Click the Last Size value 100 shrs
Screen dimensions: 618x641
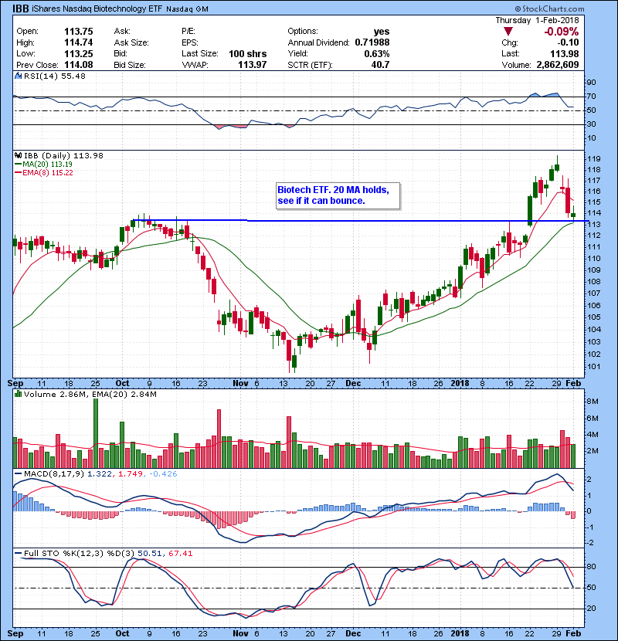[247, 53]
